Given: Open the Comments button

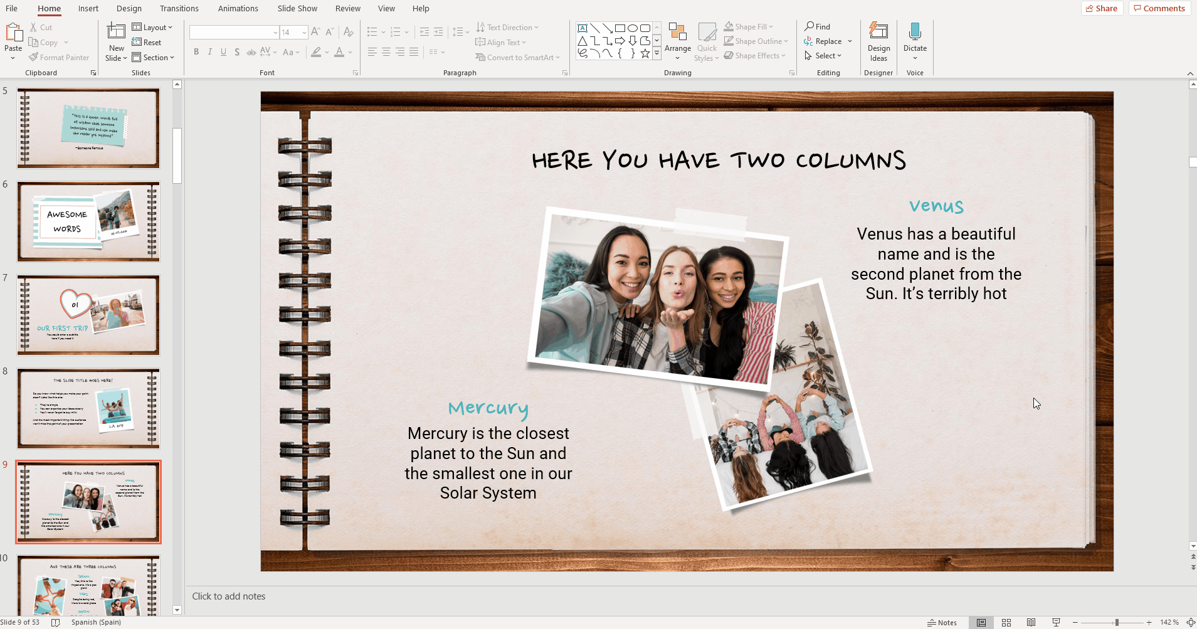Looking at the screenshot, I should (x=1159, y=8).
